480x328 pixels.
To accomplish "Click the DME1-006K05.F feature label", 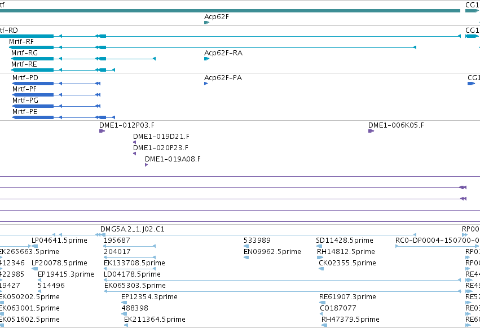I will 396,125.
